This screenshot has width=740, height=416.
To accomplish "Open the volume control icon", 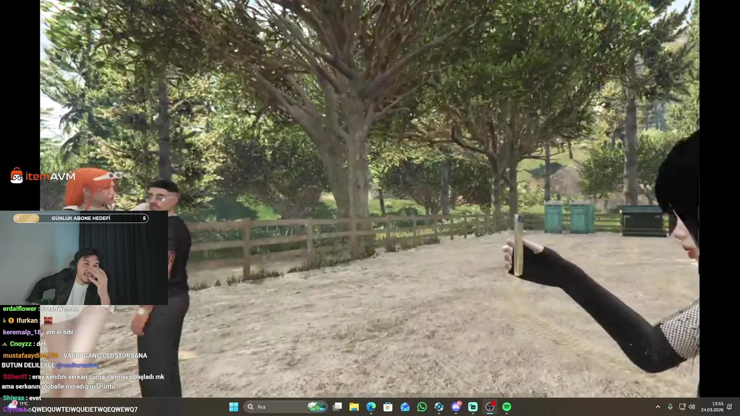I will tap(692, 407).
